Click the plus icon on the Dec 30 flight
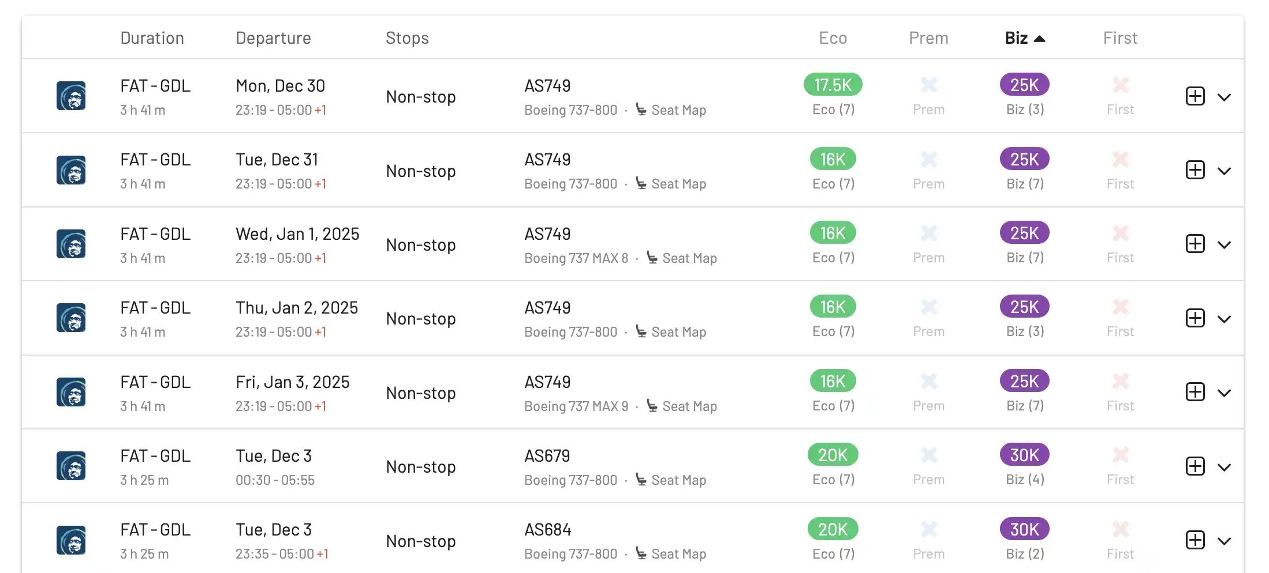The image size is (1269, 573). click(1195, 96)
